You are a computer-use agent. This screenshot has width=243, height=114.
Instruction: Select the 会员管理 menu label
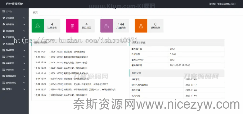pos(10,18)
